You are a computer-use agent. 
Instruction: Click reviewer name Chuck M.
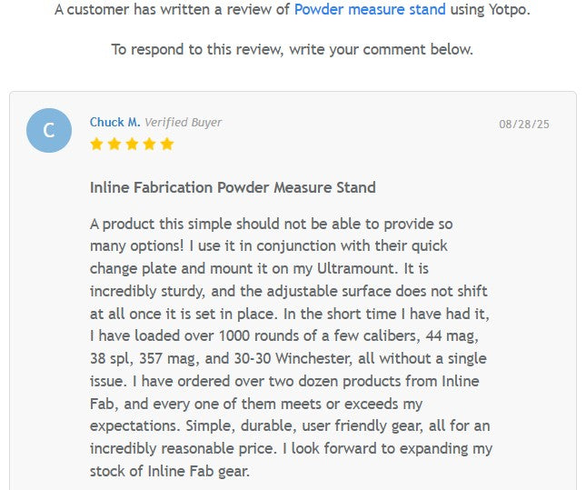(x=114, y=122)
